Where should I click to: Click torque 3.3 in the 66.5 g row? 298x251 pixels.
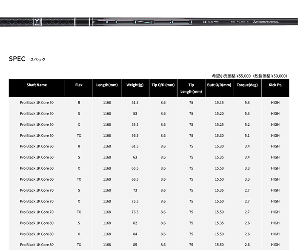click(247, 179)
